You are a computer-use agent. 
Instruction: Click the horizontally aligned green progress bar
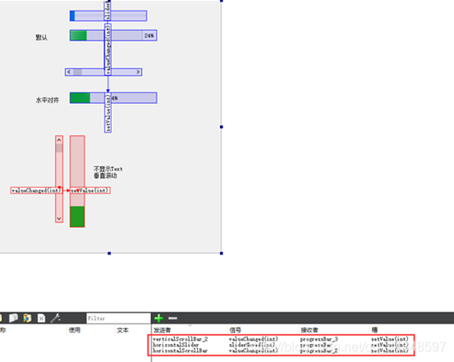(113, 98)
